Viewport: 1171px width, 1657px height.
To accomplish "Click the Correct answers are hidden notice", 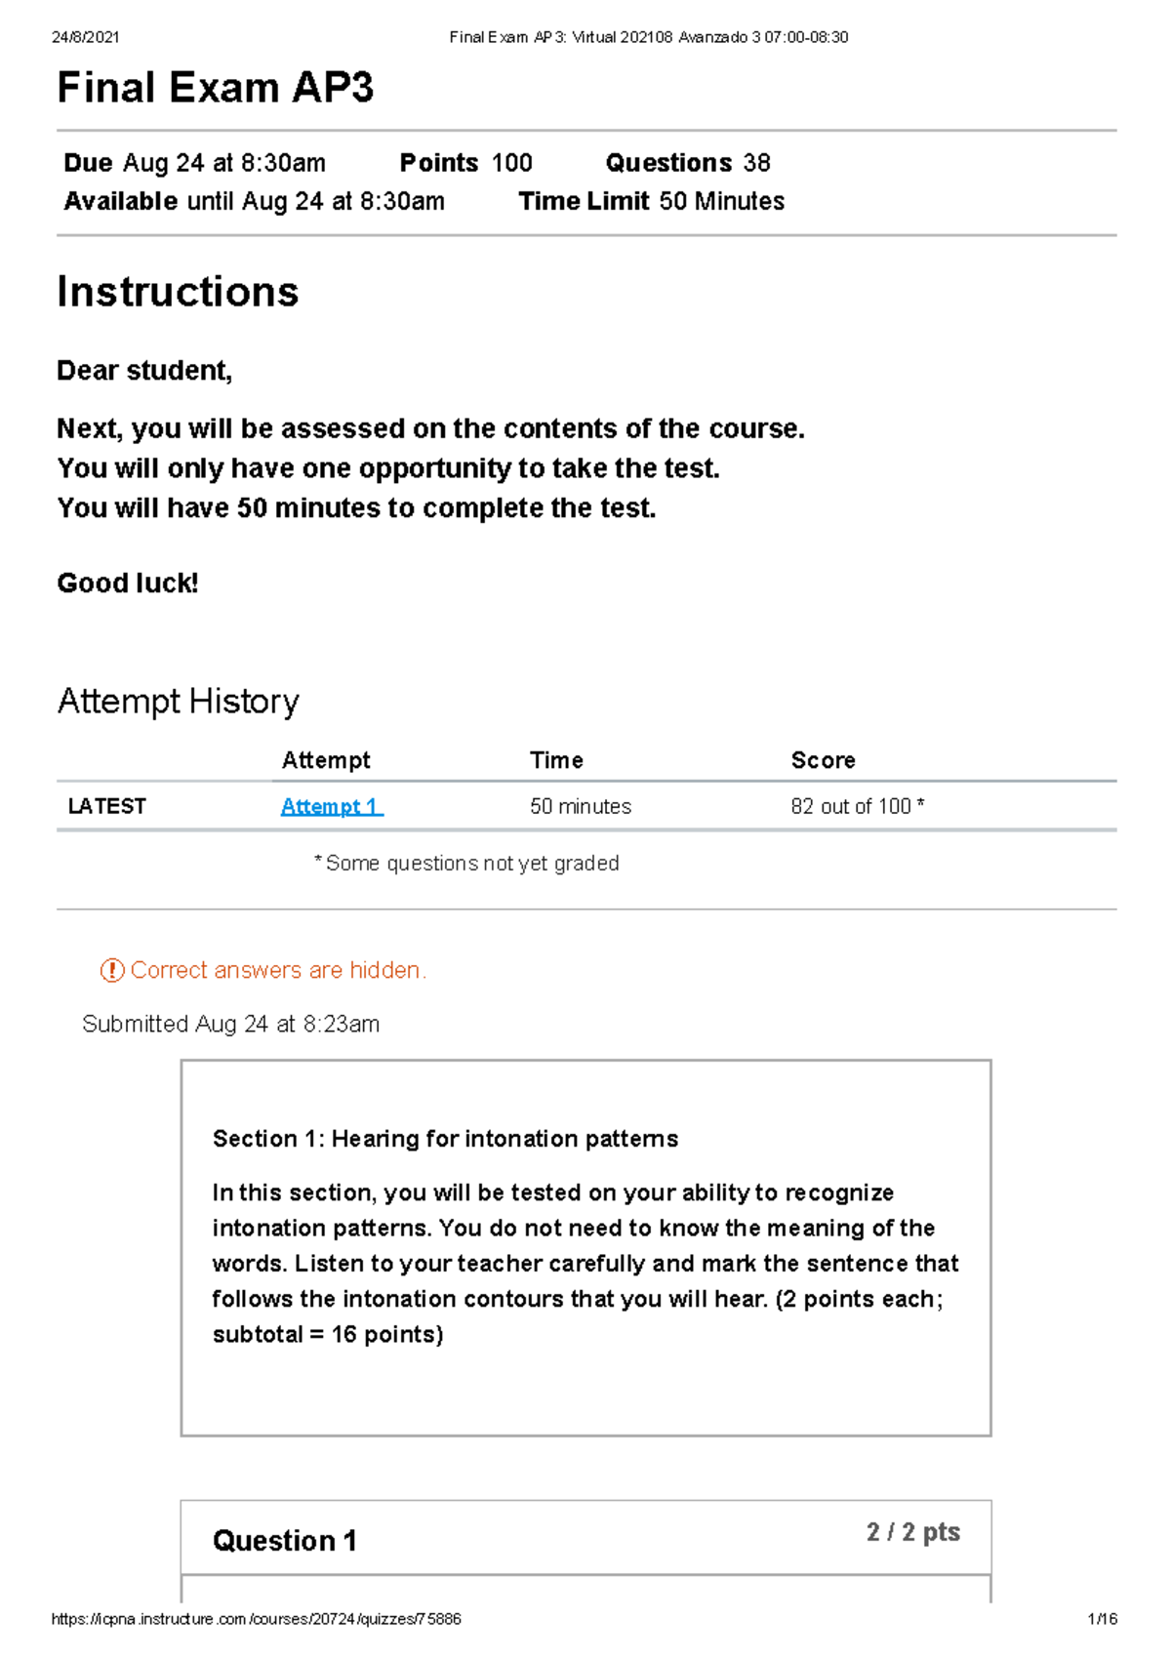I will coord(278,970).
